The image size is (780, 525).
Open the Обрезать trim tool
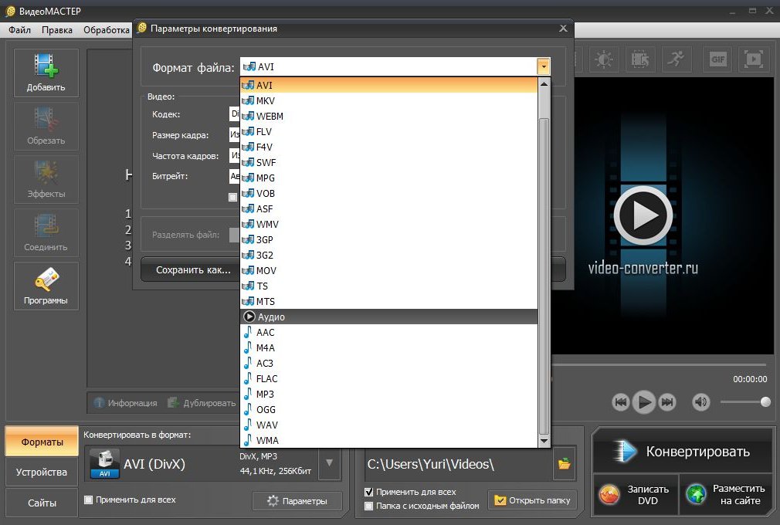(46, 127)
